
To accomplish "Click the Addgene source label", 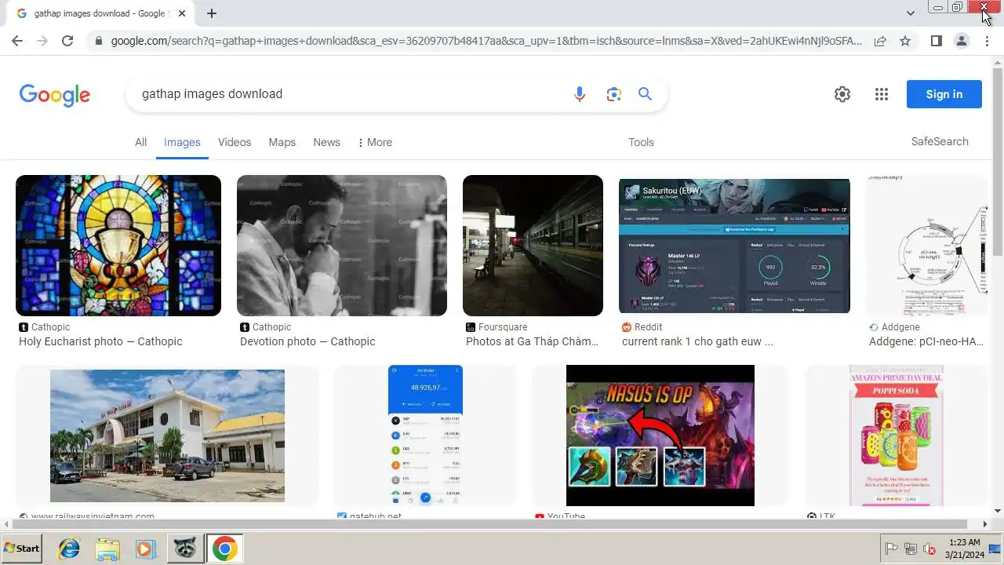I will point(900,327).
